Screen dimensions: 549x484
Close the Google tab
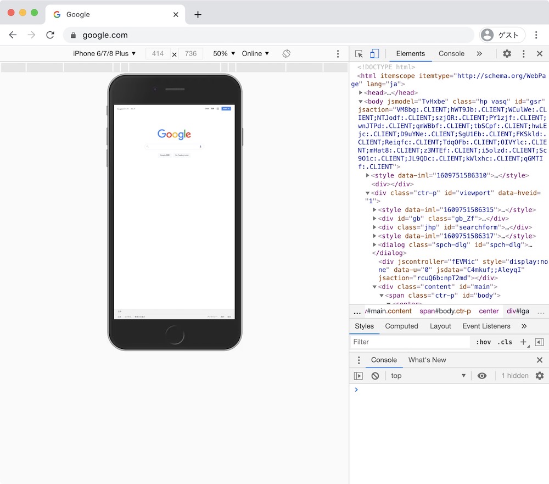click(x=176, y=14)
